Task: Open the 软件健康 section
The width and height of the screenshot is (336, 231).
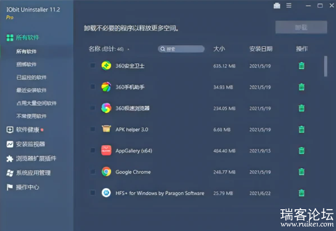Action: click(x=28, y=130)
